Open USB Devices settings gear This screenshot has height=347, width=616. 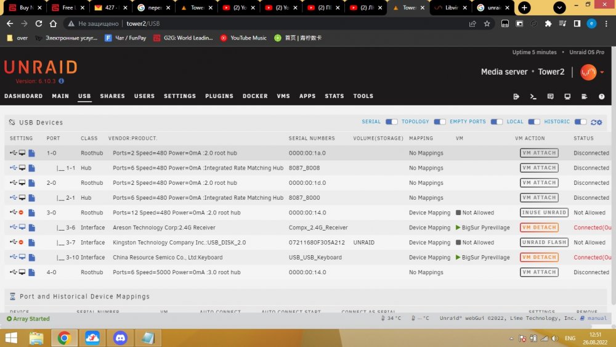click(599, 122)
